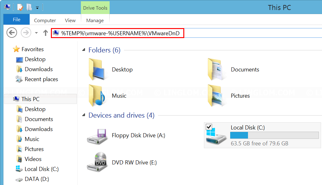
Task: Click the DATA (D:) drive icon in the sidebar
Action: click(x=19, y=180)
